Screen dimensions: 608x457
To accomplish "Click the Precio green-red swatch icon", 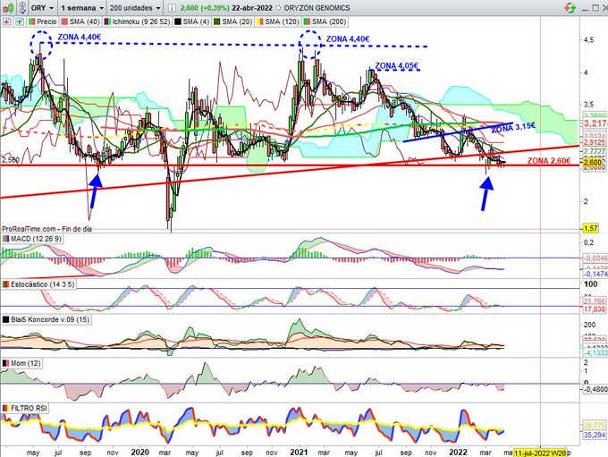I will (x=32, y=21).
